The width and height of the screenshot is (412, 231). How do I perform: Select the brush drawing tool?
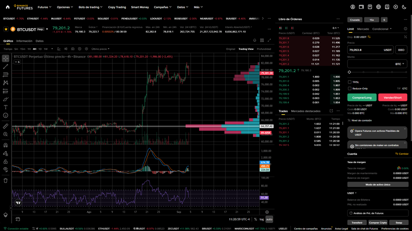pos(6,99)
